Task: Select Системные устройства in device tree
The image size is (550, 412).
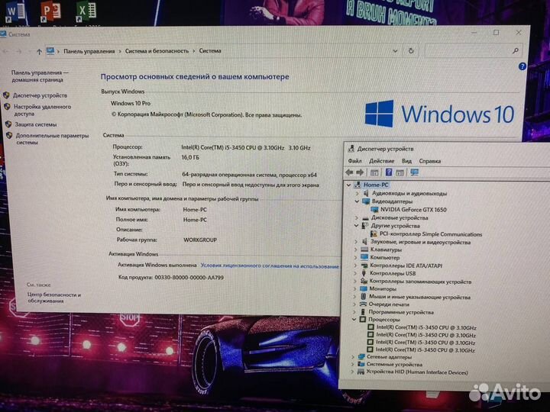Action: 394,365
